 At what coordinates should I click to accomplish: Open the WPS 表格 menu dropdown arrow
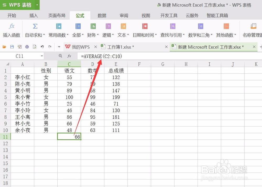[37, 4]
